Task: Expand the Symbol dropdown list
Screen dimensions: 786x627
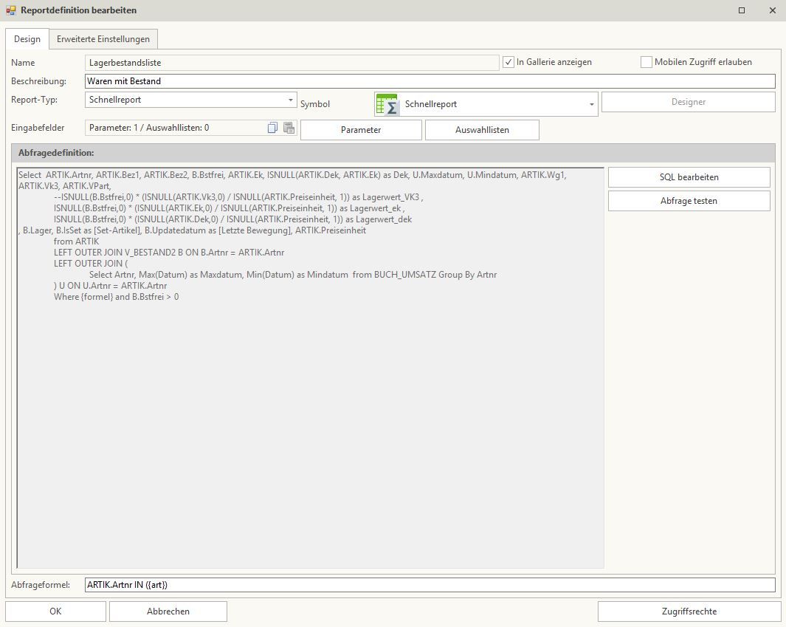Action: (x=591, y=105)
